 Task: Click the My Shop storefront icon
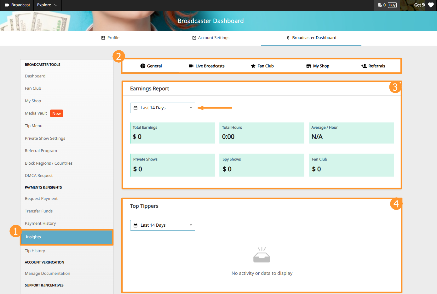coord(308,66)
